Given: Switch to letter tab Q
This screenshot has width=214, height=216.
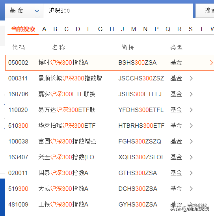Looking at the screenshot, I should click(168, 29).
